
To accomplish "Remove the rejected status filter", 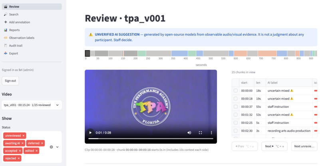I will [x=18, y=158].
